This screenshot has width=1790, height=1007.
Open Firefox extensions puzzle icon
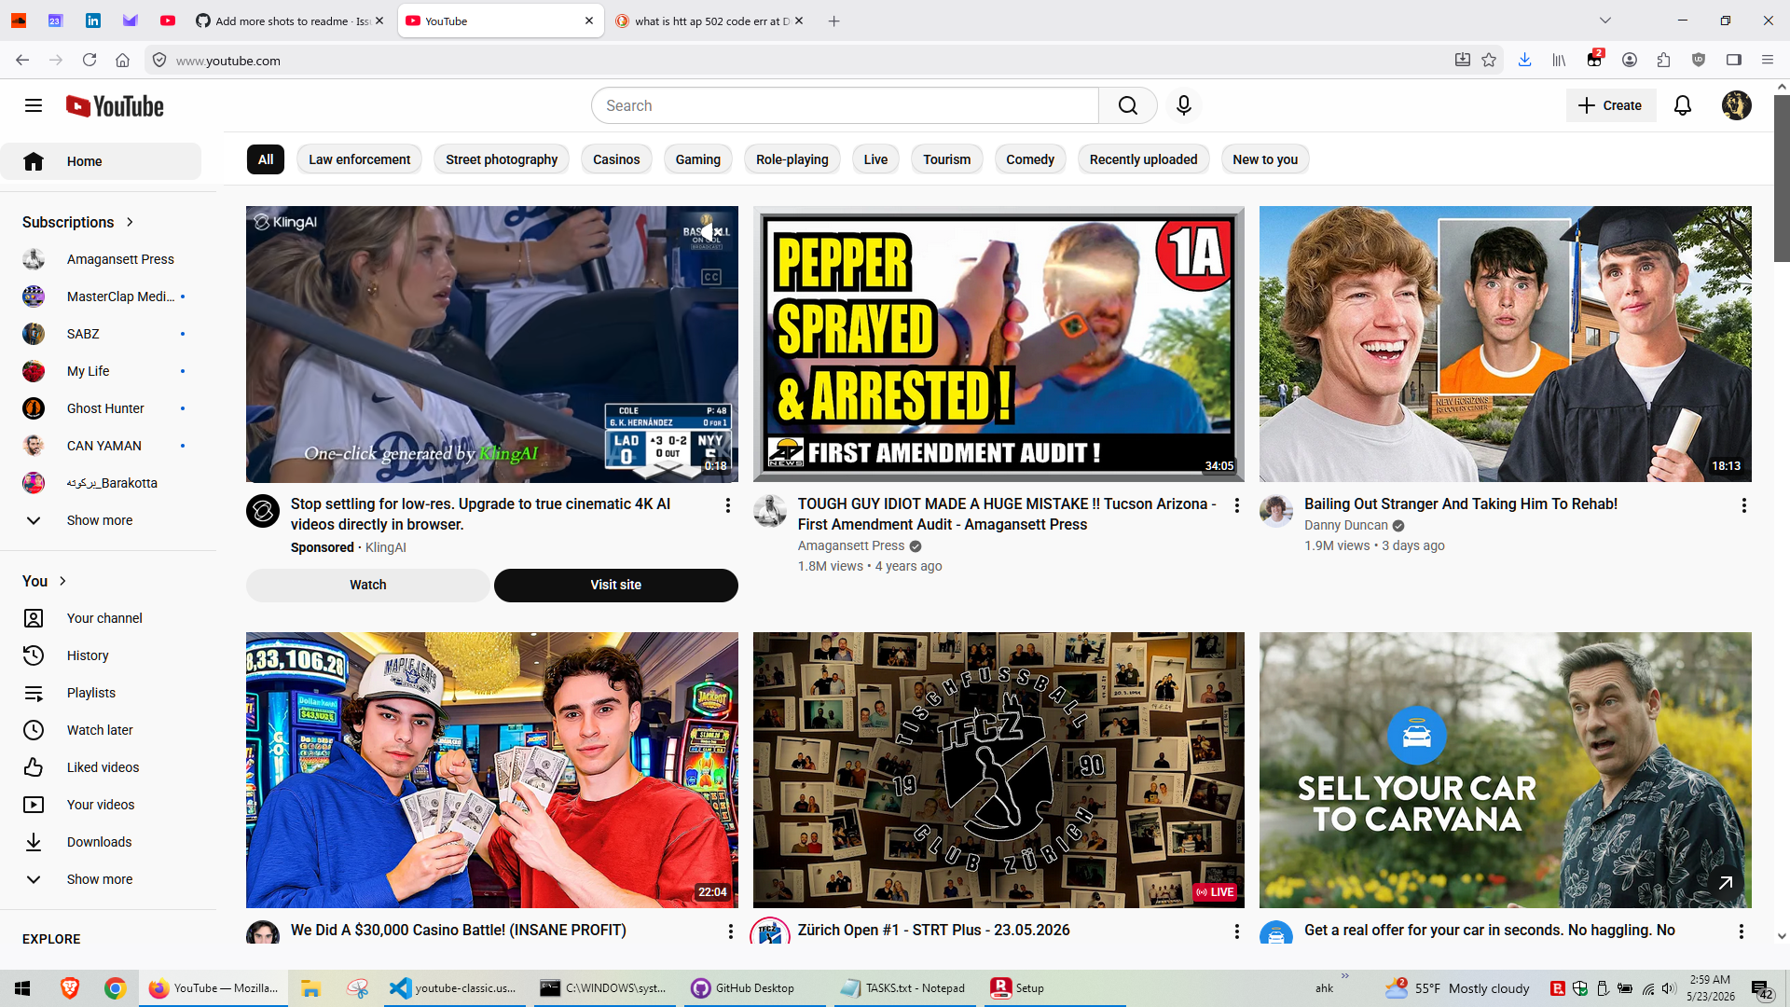[x=1664, y=60]
